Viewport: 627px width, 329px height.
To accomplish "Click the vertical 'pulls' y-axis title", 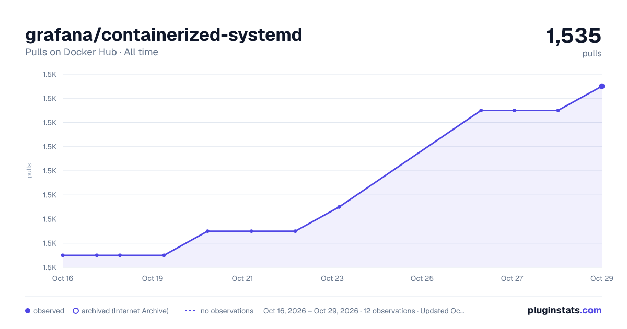I will point(29,171).
